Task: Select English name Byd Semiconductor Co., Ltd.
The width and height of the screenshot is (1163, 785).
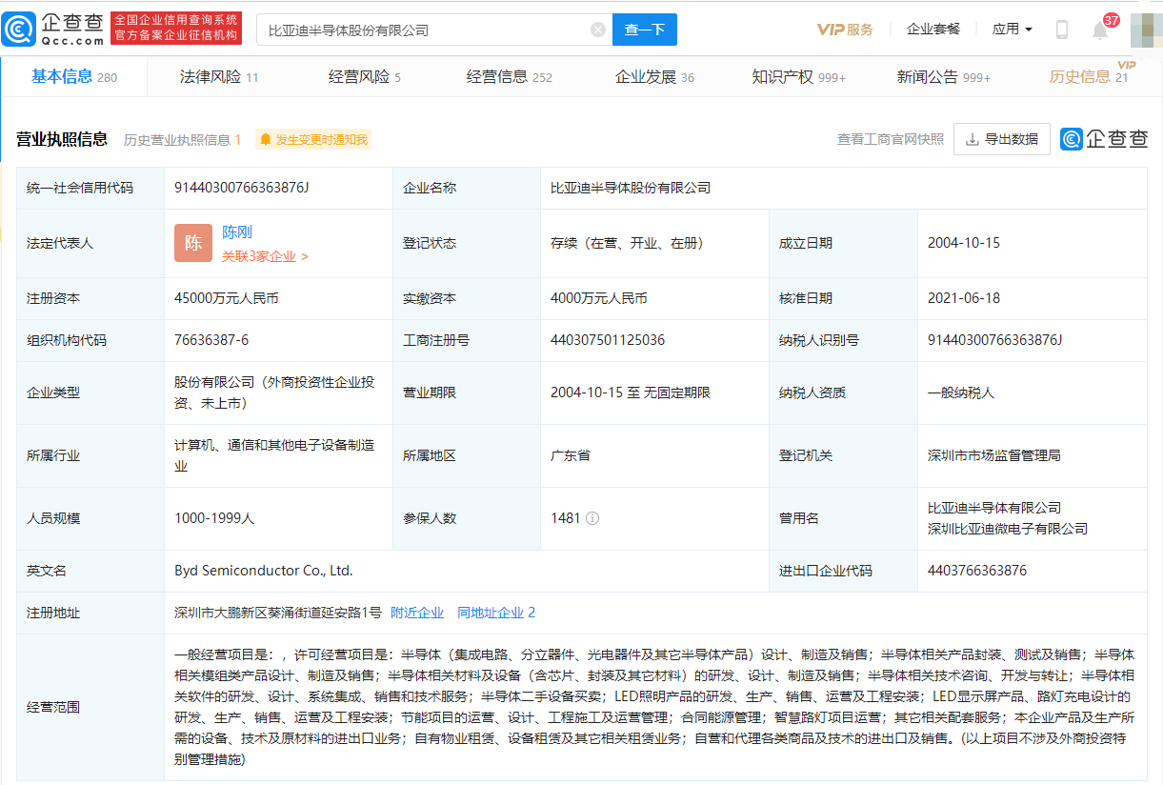Action: click(264, 571)
